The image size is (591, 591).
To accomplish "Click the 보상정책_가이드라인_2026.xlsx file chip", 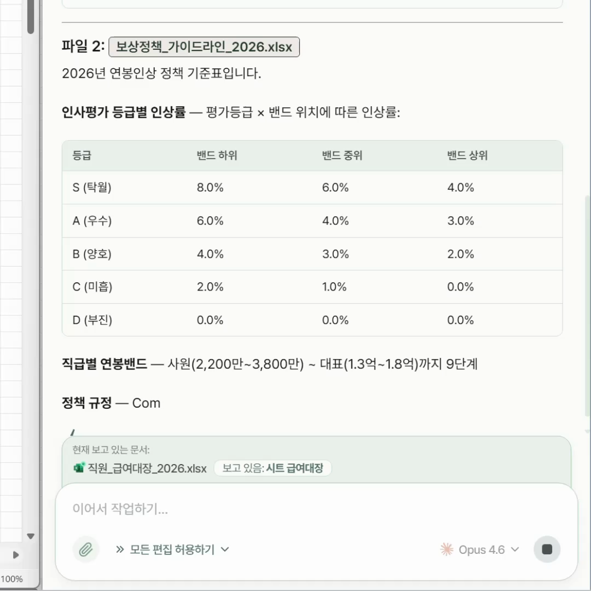I will (204, 47).
